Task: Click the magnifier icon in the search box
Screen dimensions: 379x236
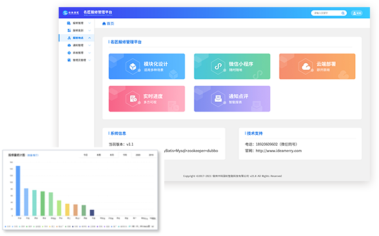Action: [x=343, y=13]
